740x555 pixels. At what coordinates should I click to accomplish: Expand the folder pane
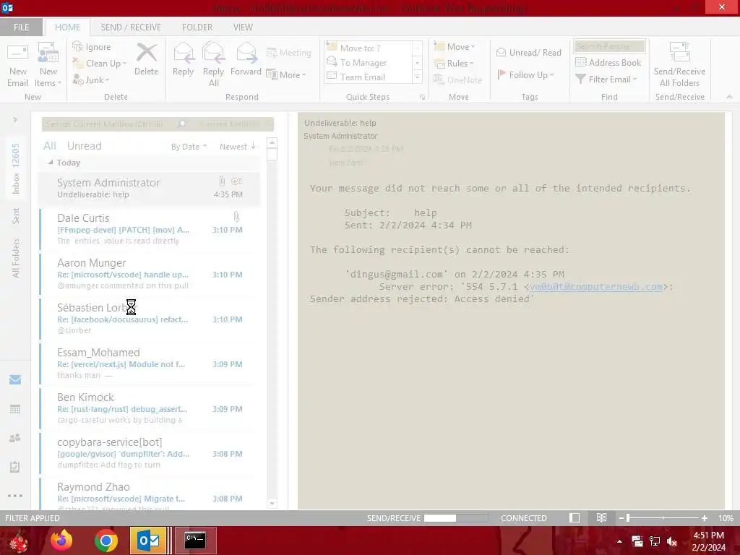pyautogui.click(x=15, y=120)
